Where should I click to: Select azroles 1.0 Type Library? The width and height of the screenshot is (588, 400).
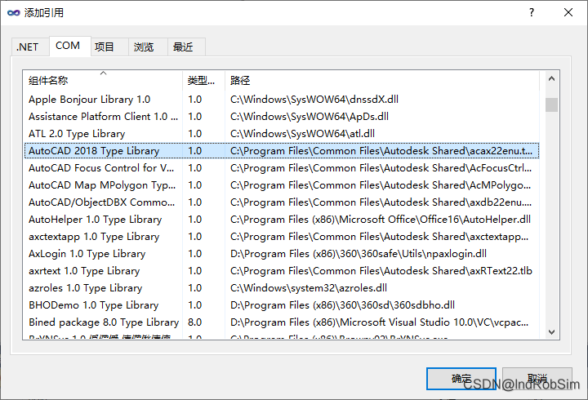[x=282, y=288]
